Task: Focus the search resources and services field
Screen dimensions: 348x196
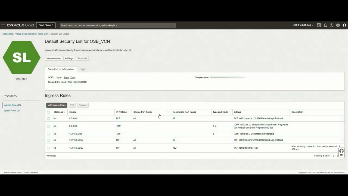Action: click(118, 25)
